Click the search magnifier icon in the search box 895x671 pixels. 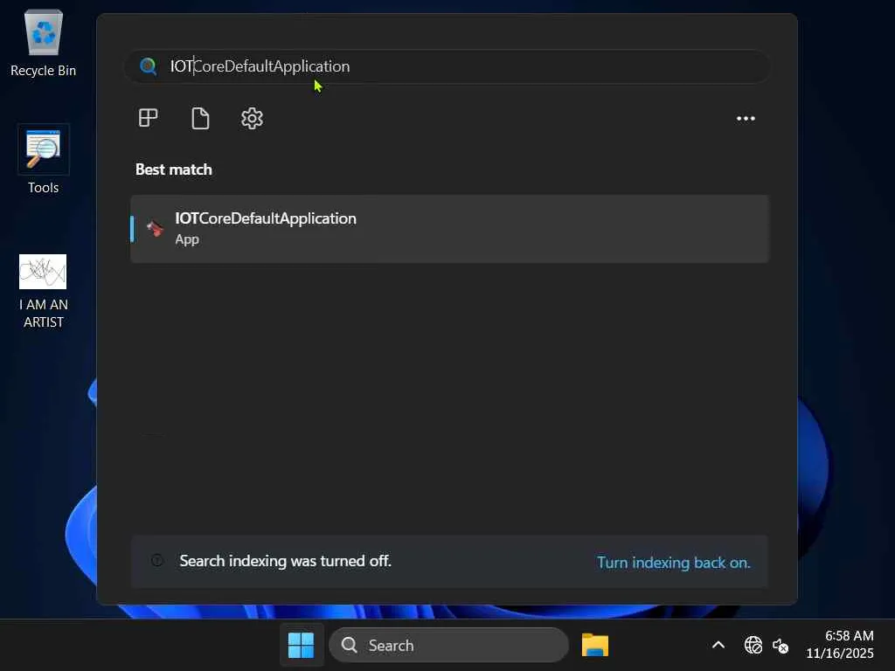click(x=149, y=66)
